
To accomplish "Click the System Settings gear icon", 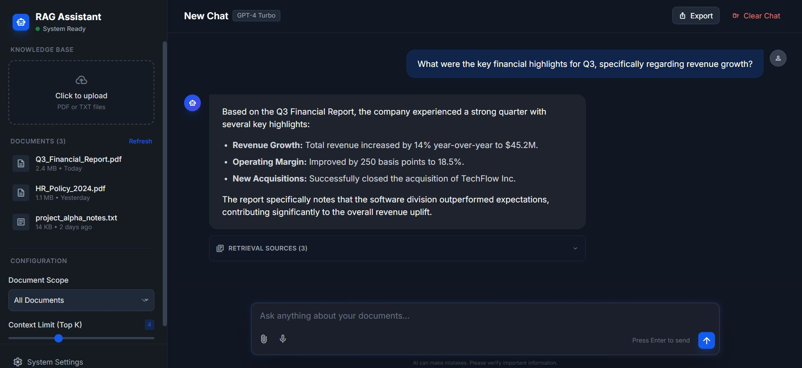I will pos(18,362).
